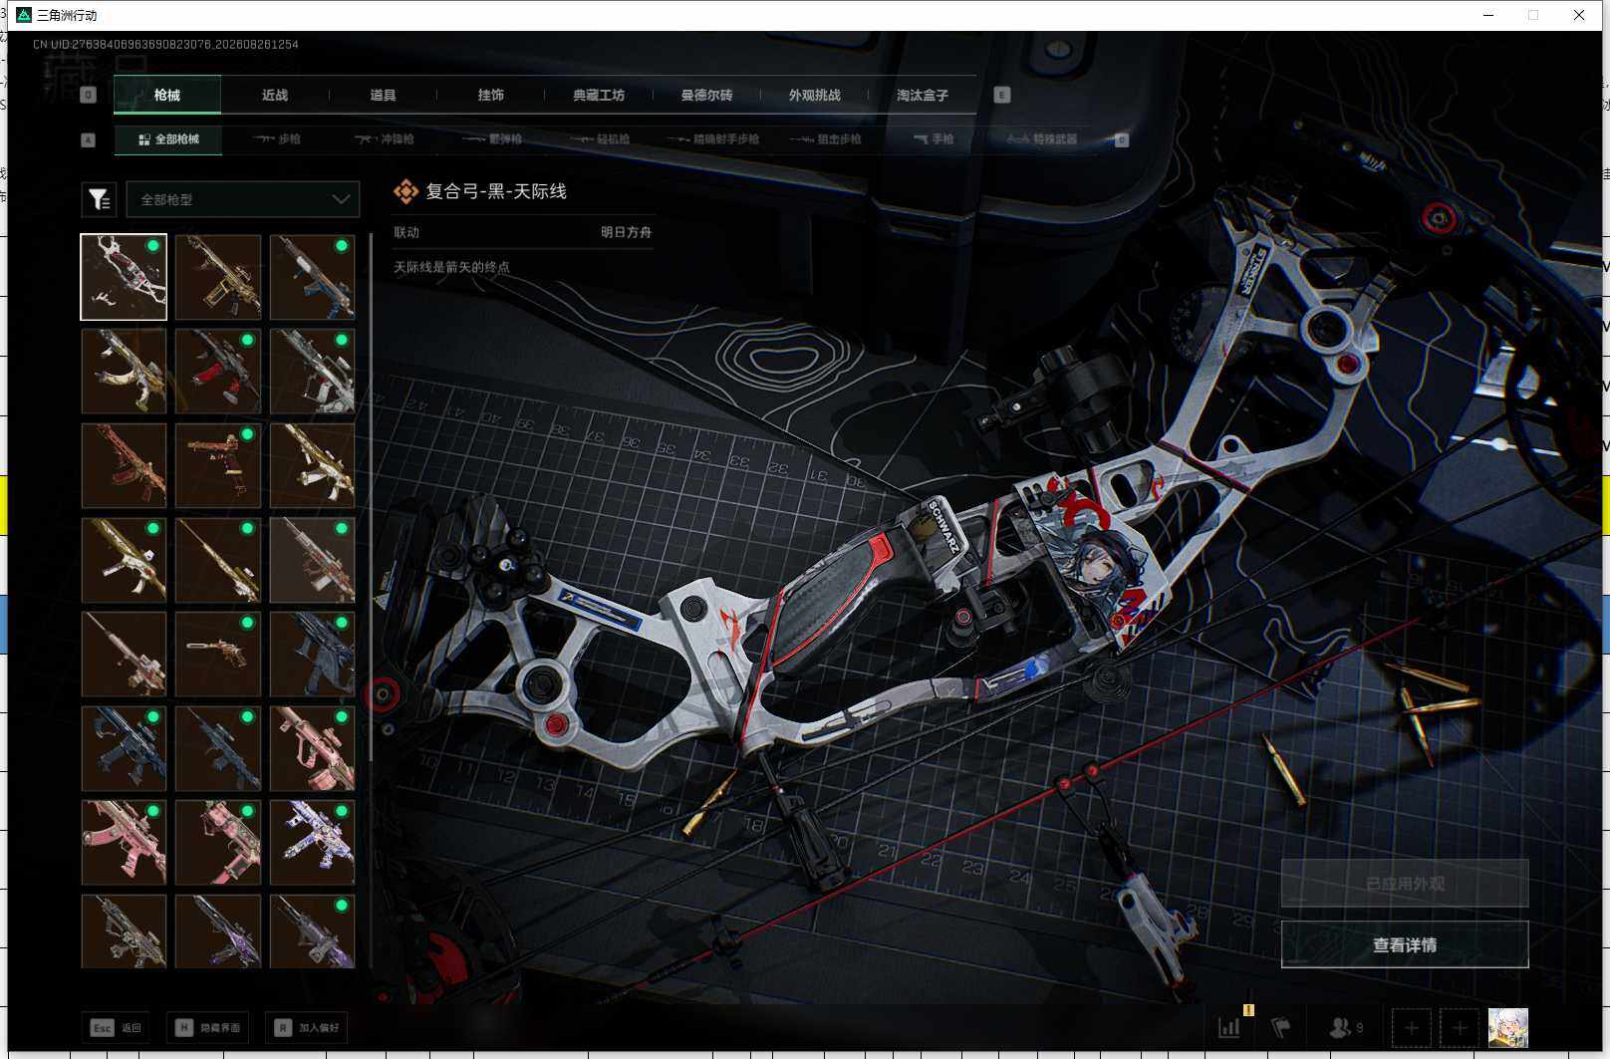Screen dimensions: 1610x1059
Task: Click the 查看详情 button
Action: pyautogui.click(x=1405, y=944)
